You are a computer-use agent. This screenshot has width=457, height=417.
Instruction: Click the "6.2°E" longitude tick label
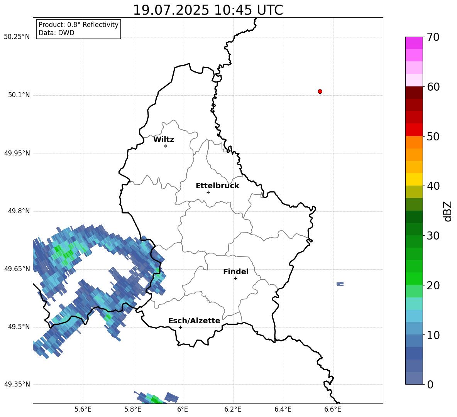[x=233, y=409]
